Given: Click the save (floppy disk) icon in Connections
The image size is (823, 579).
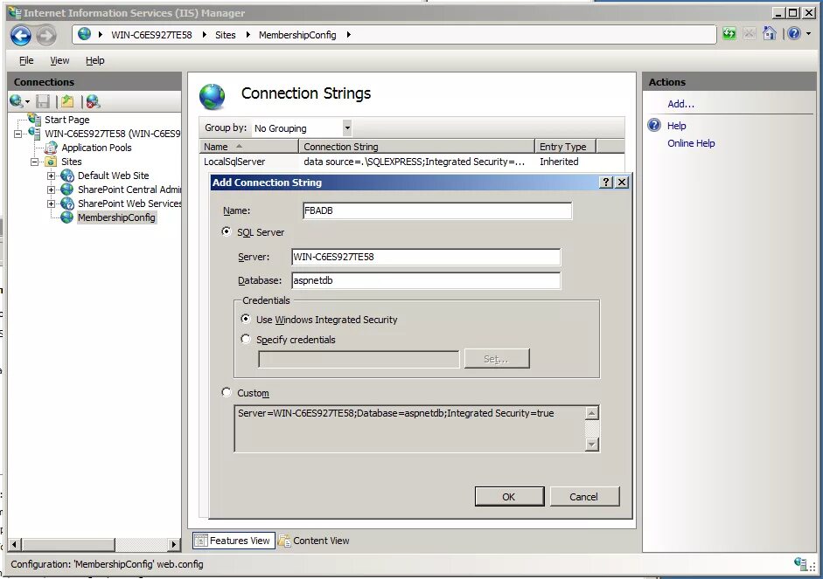Looking at the screenshot, I should click(x=43, y=101).
